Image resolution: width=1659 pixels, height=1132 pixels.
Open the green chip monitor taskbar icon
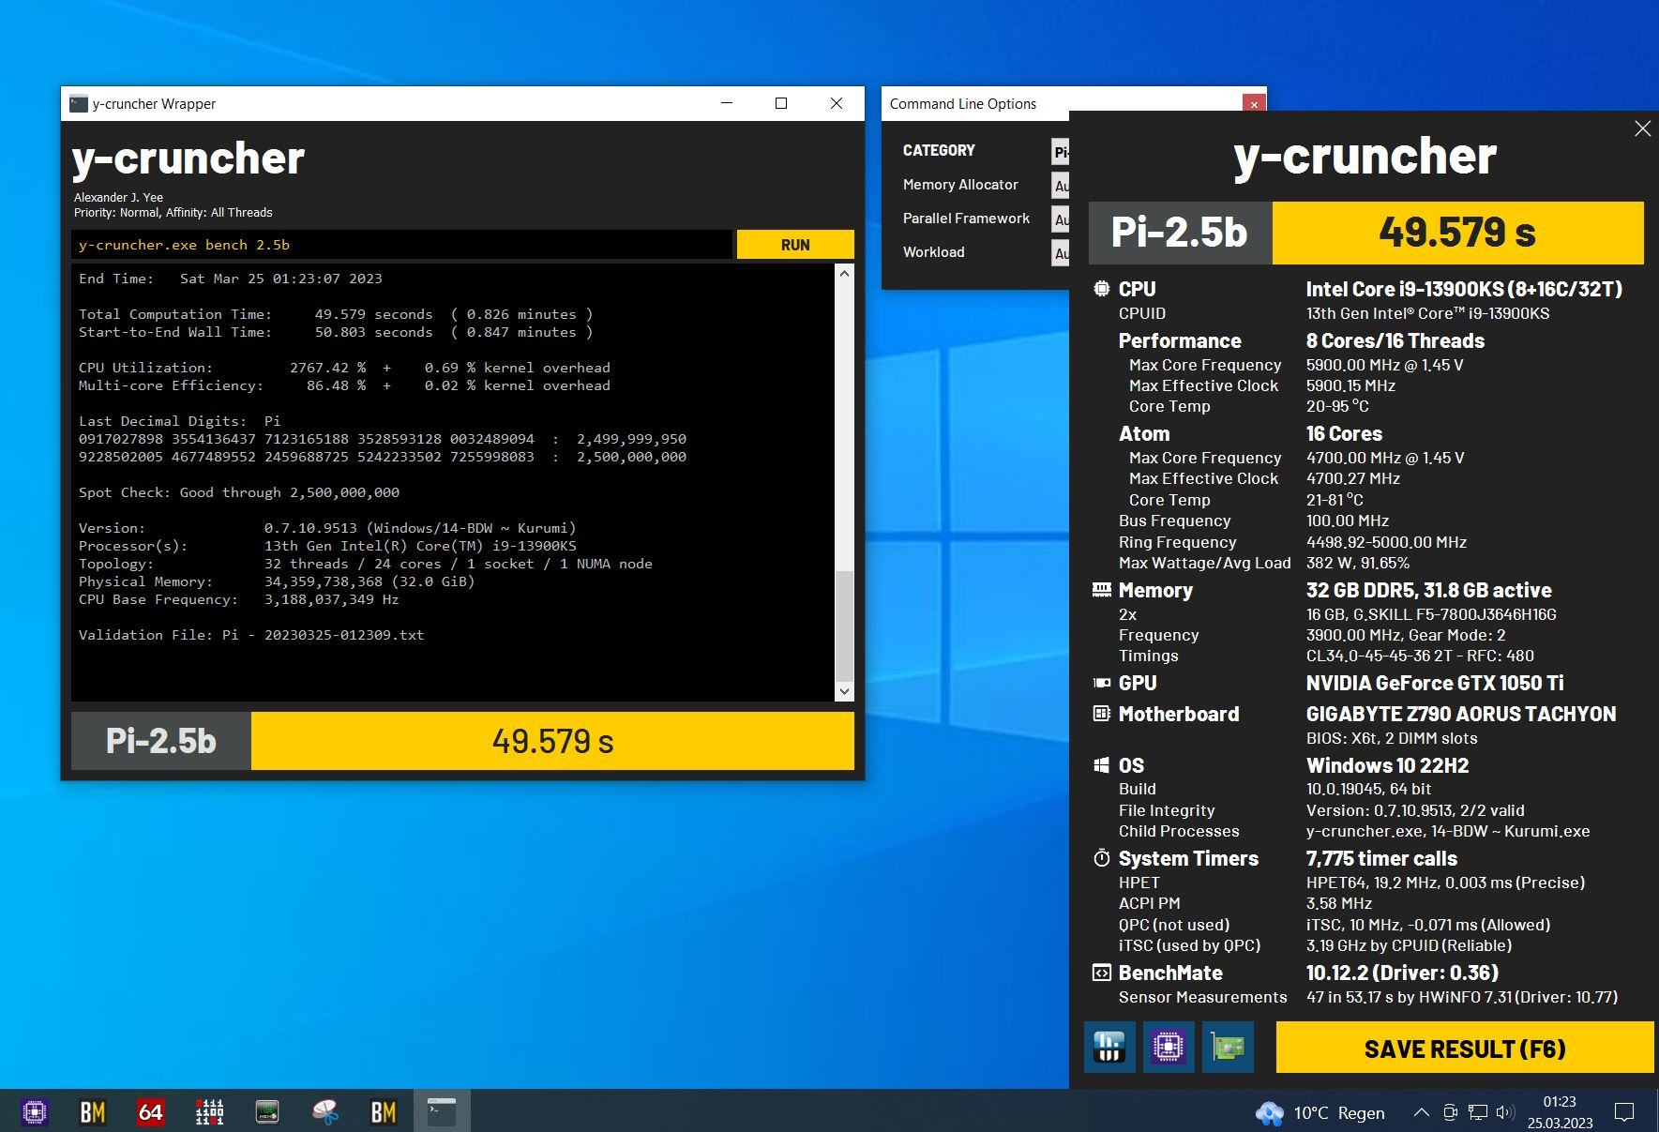click(267, 1112)
